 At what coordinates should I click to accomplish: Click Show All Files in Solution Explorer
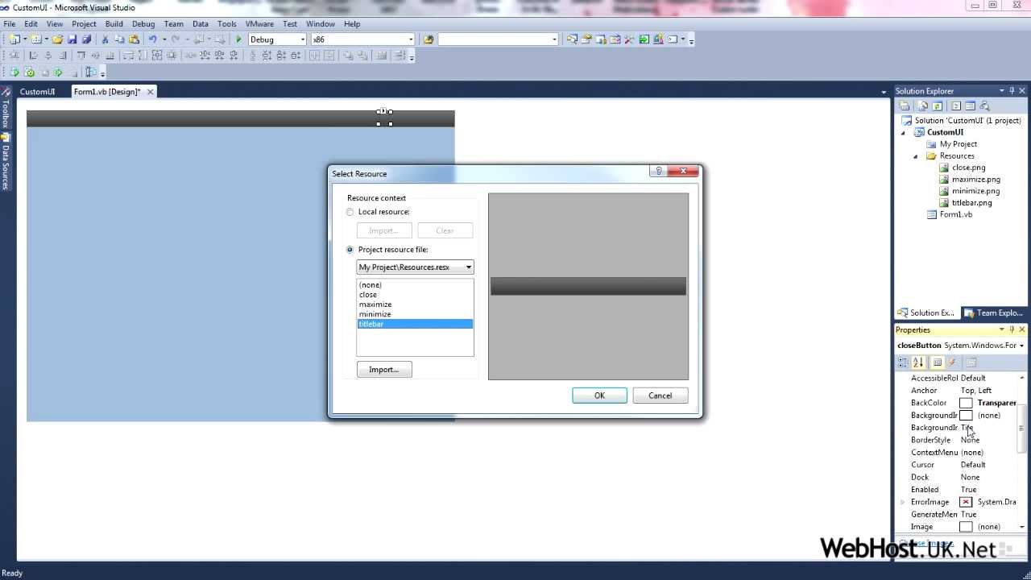point(923,106)
